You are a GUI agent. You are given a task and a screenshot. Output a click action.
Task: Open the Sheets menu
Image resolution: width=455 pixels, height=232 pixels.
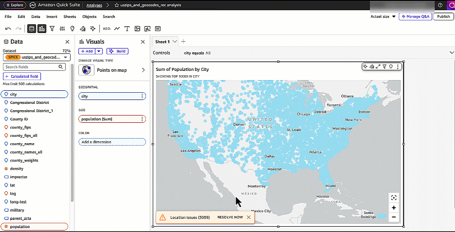[x=70, y=17]
